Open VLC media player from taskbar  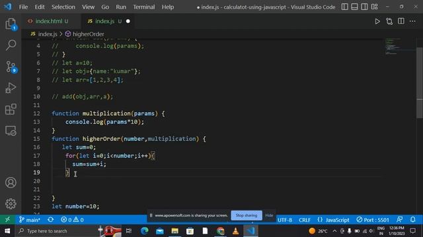[235, 231]
